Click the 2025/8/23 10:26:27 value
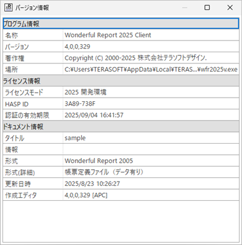 [92, 183]
